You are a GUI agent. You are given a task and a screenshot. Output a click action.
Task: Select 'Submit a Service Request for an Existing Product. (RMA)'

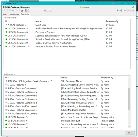67,39
